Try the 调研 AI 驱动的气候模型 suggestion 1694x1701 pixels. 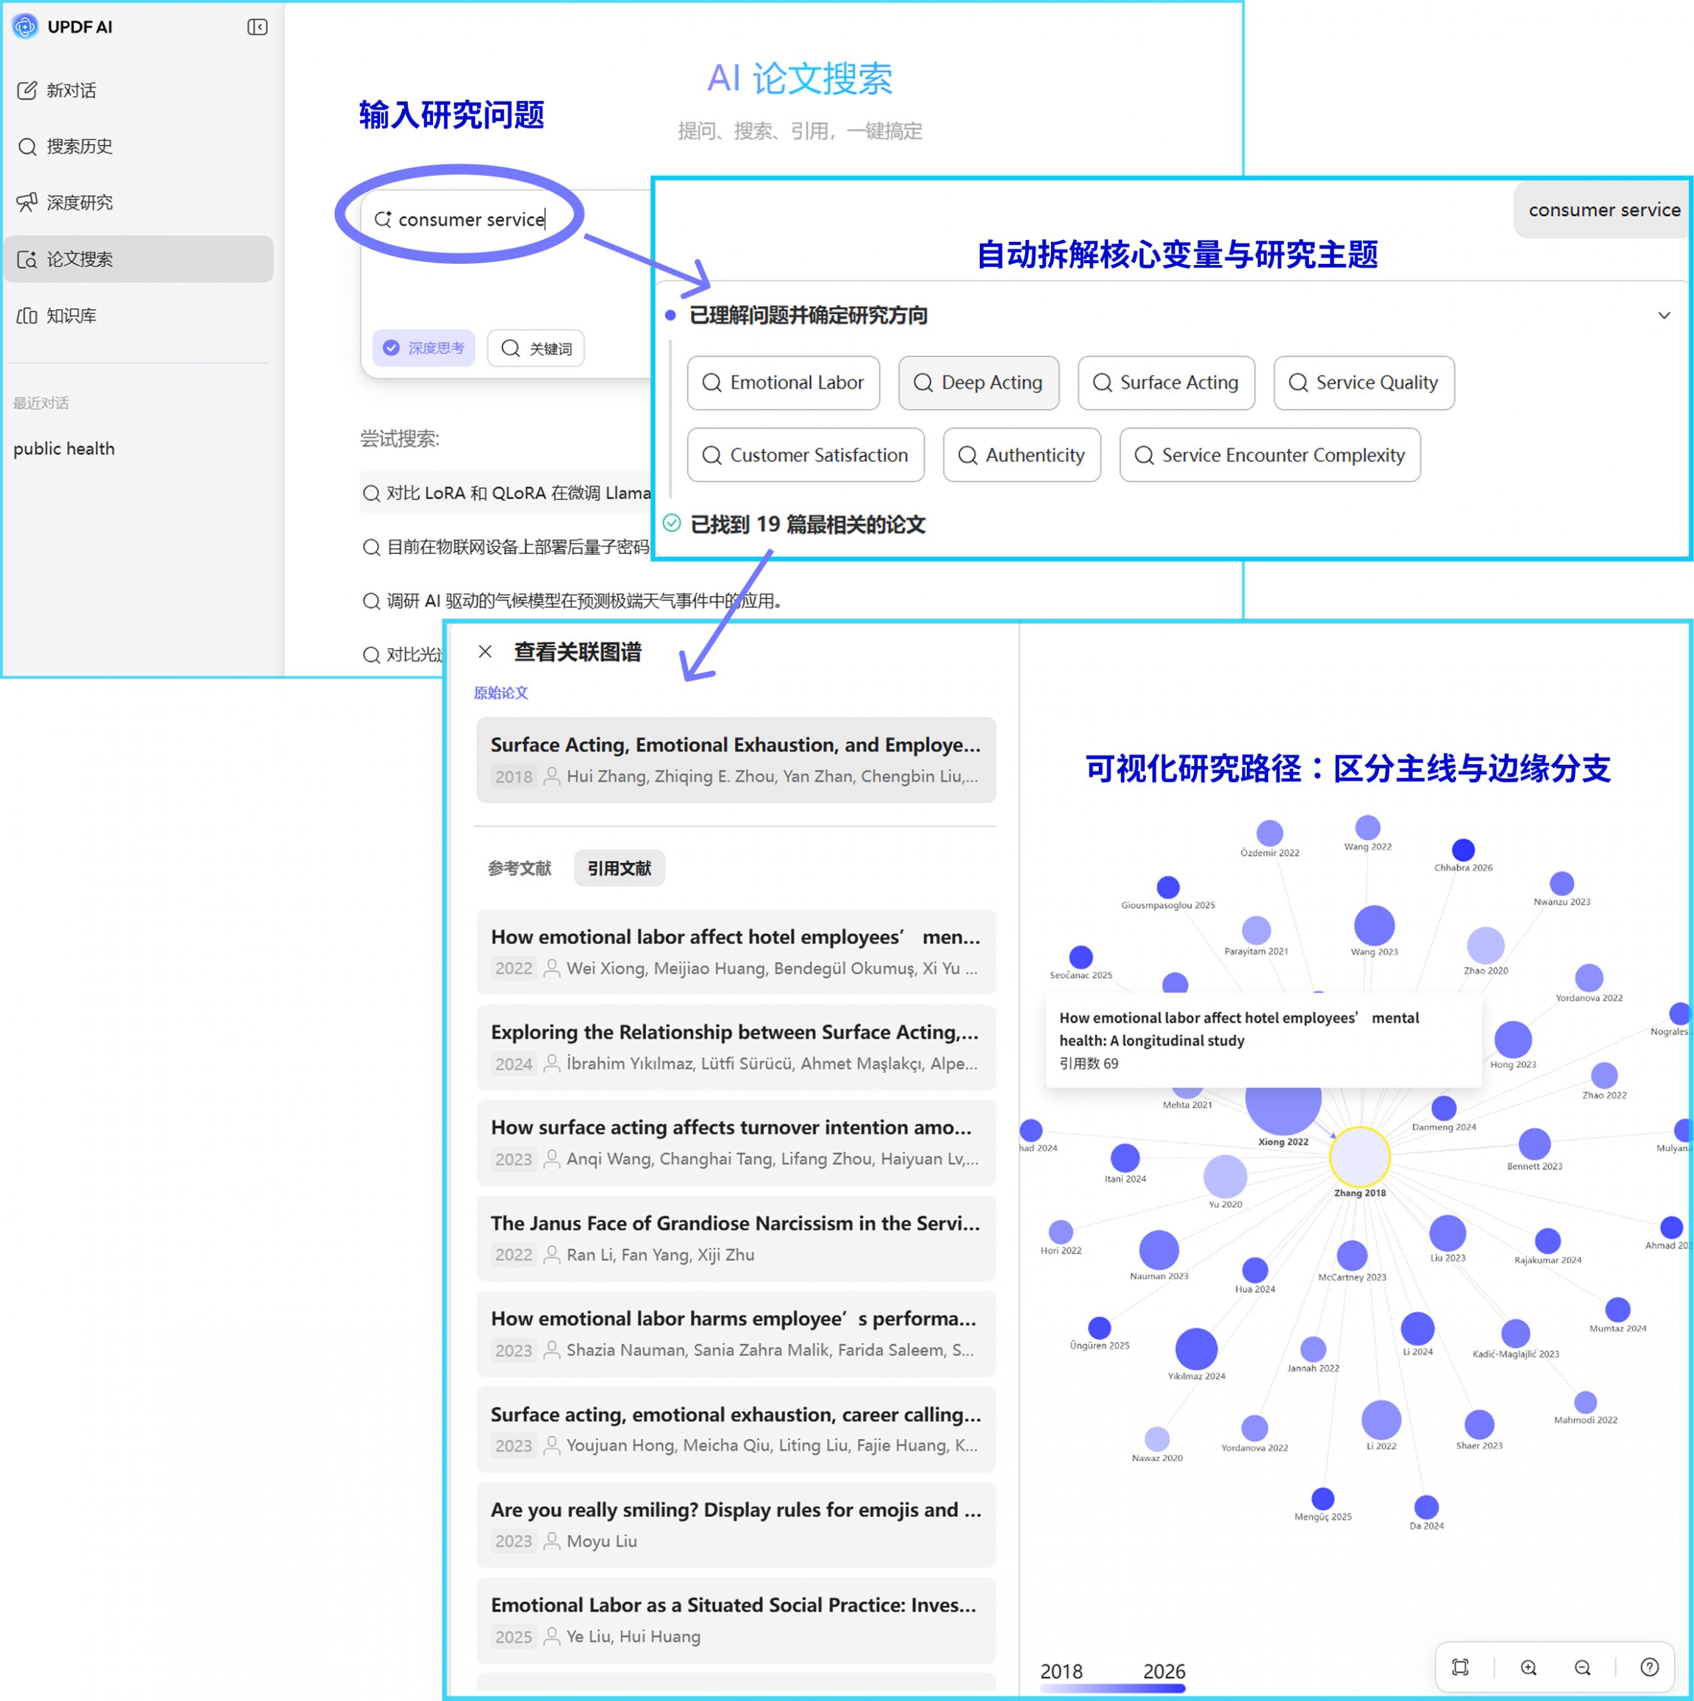pos(572,601)
